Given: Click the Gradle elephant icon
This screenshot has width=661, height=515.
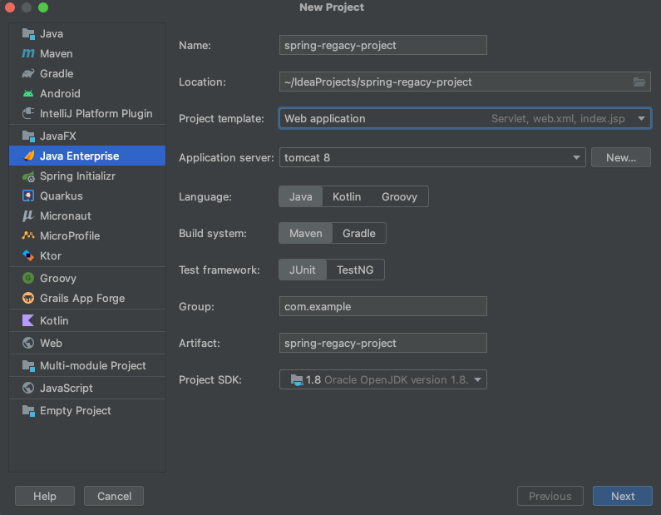Looking at the screenshot, I should tap(28, 73).
